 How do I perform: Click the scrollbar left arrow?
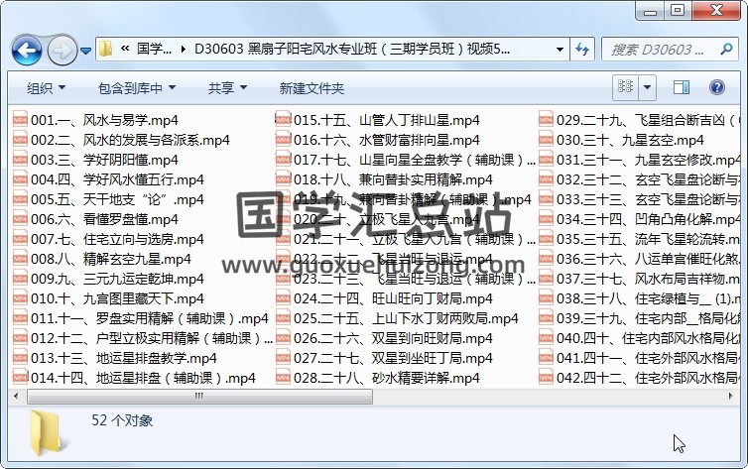[16, 396]
